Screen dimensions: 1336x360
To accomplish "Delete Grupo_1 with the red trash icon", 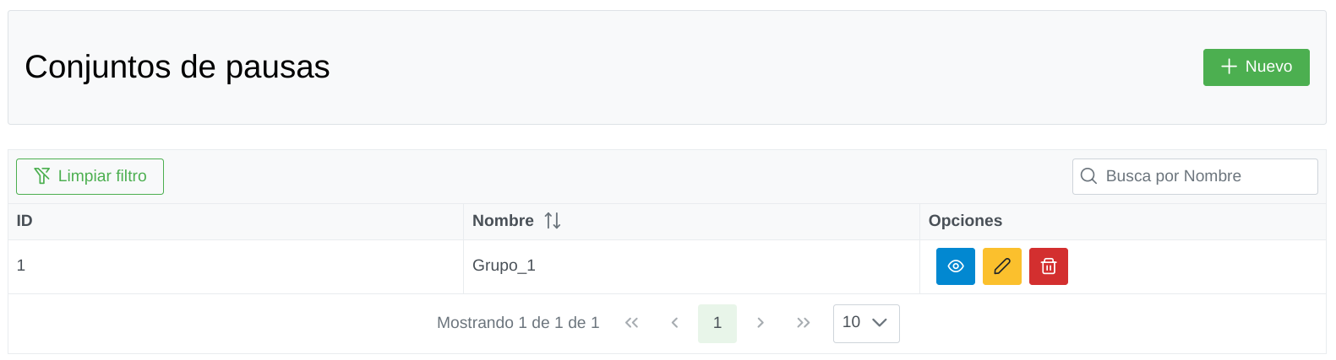I will (1048, 266).
